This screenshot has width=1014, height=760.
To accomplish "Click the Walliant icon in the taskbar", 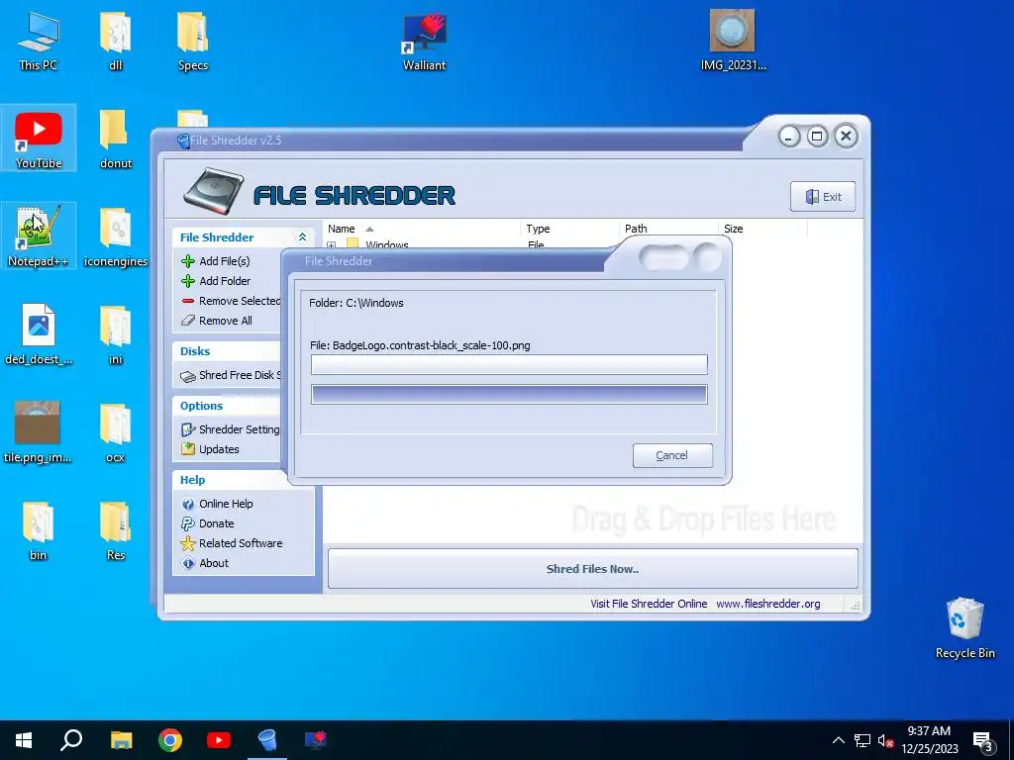I will (x=316, y=740).
